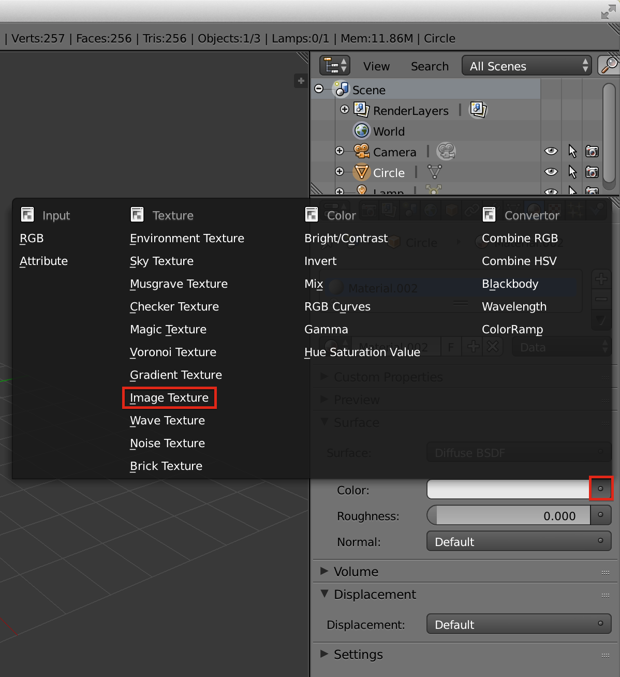Screen dimensions: 620x677
Task: Click the maximize area arrows icon
Action: (609, 11)
